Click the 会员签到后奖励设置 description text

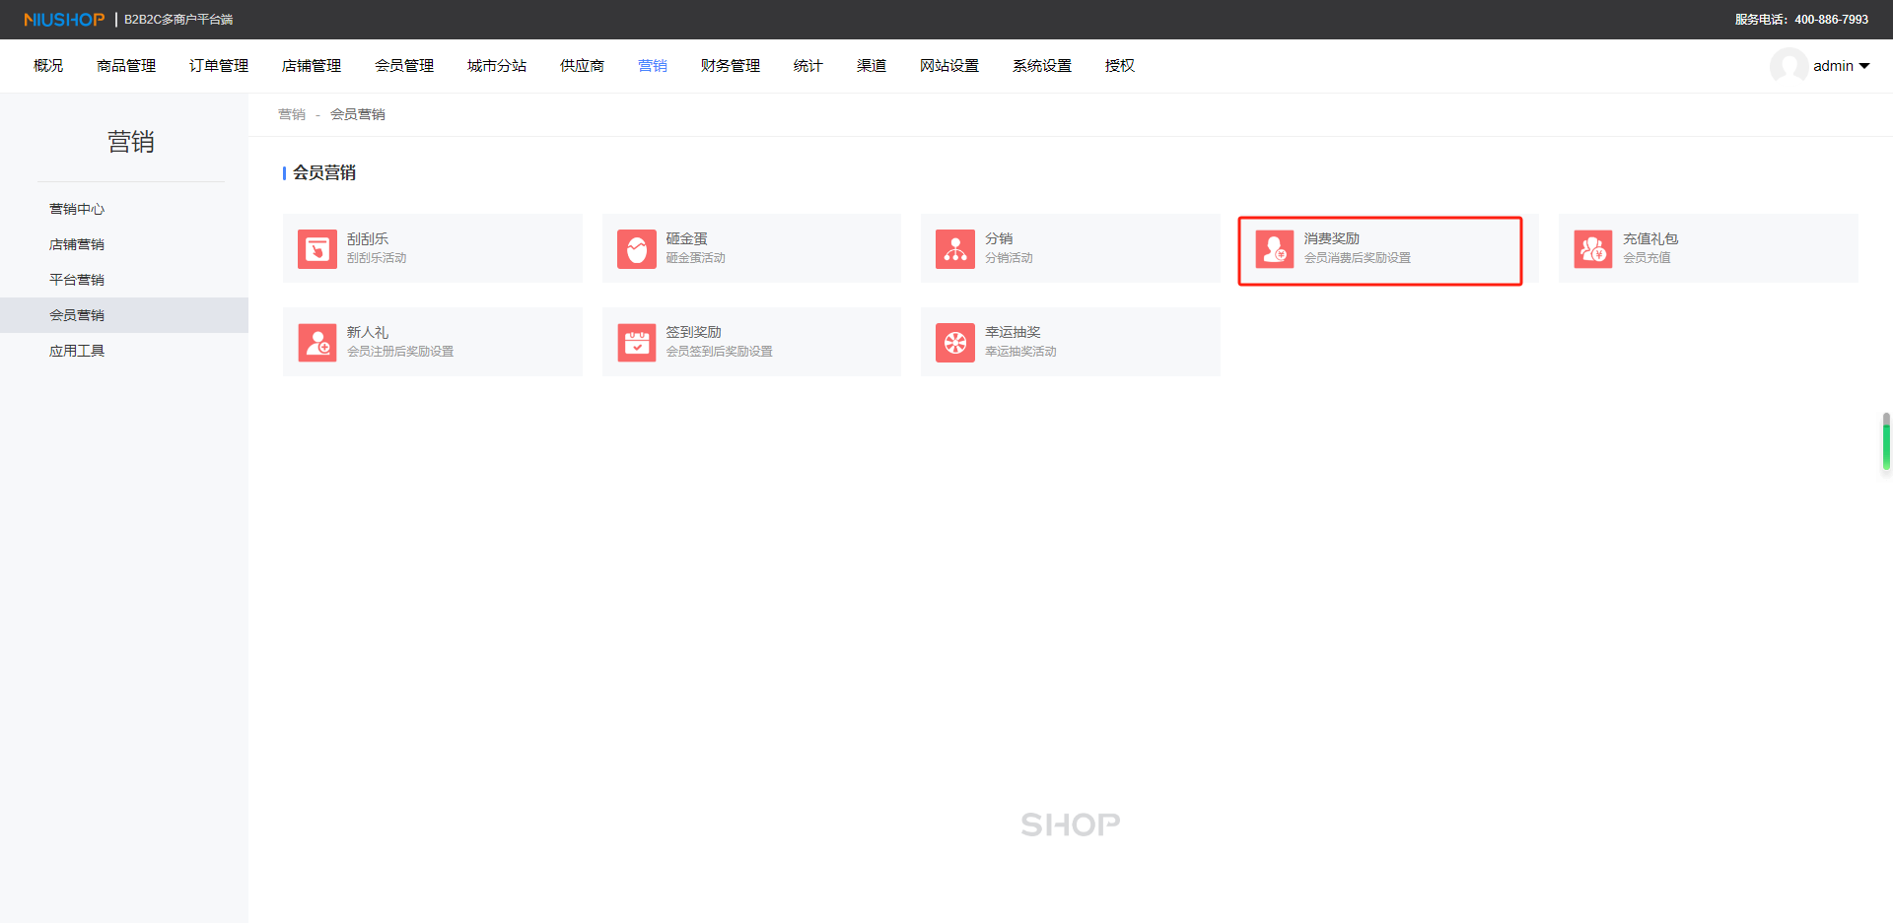pyautogui.click(x=719, y=352)
